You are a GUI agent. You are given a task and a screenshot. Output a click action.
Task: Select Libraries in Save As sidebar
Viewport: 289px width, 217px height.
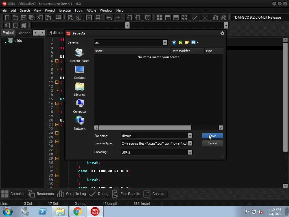pos(80,89)
